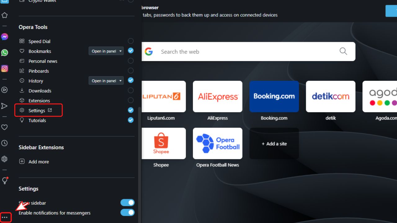Viewport: 397px width, 223px height.
Task: Enable Downloads checkbox
Action: 131,90
